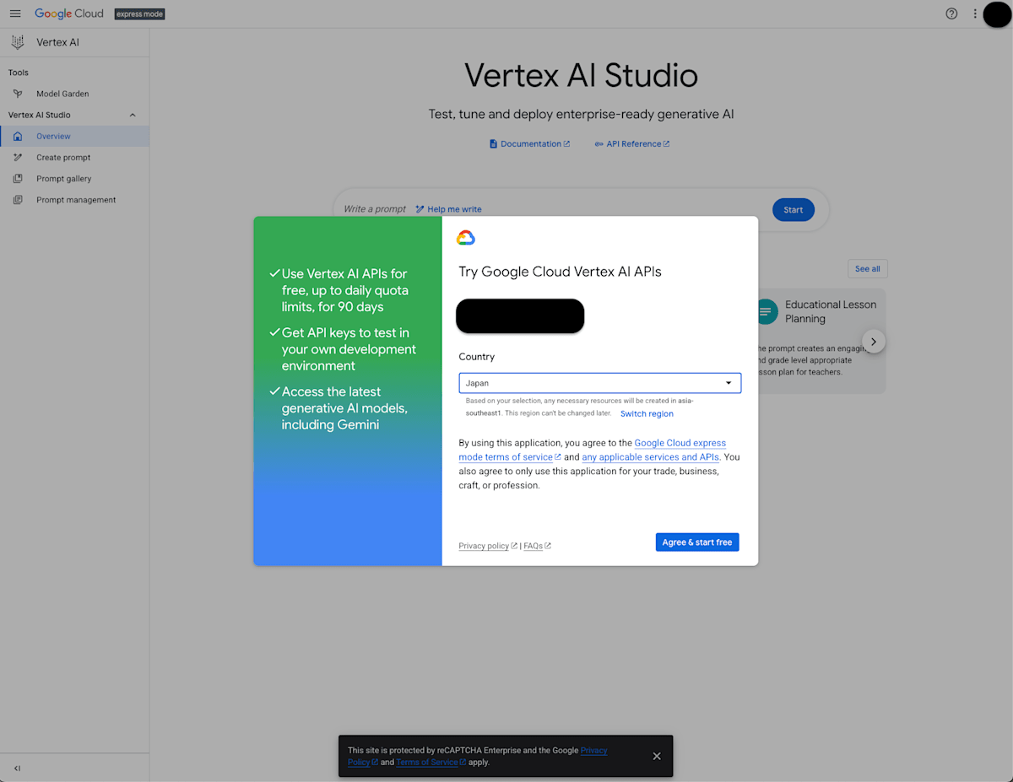Click the Prompt management sidebar icon
This screenshot has width=1013, height=782.
(x=18, y=200)
